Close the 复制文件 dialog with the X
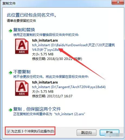This screenshot has height=140, width=125. [118, 2]
